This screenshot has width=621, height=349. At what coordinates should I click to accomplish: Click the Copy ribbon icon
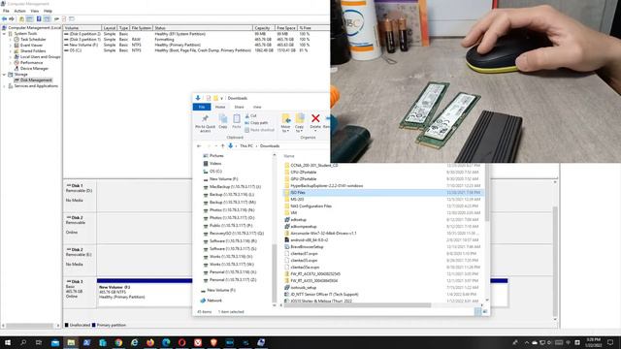point(223,121)
